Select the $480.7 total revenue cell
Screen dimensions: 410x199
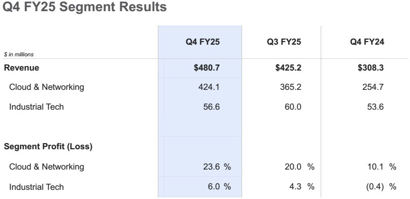[207, 68]
